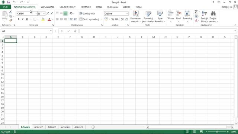Click the borders icon
The height and width of the screenshot is (134, 238).
click(x=35, y=19)
